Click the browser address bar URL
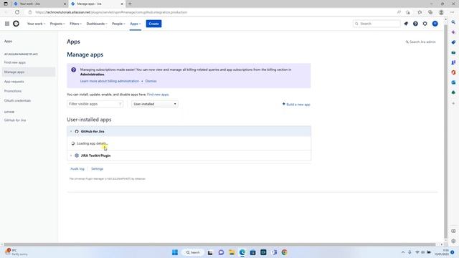459x258 pixels. tap(111, 12)
